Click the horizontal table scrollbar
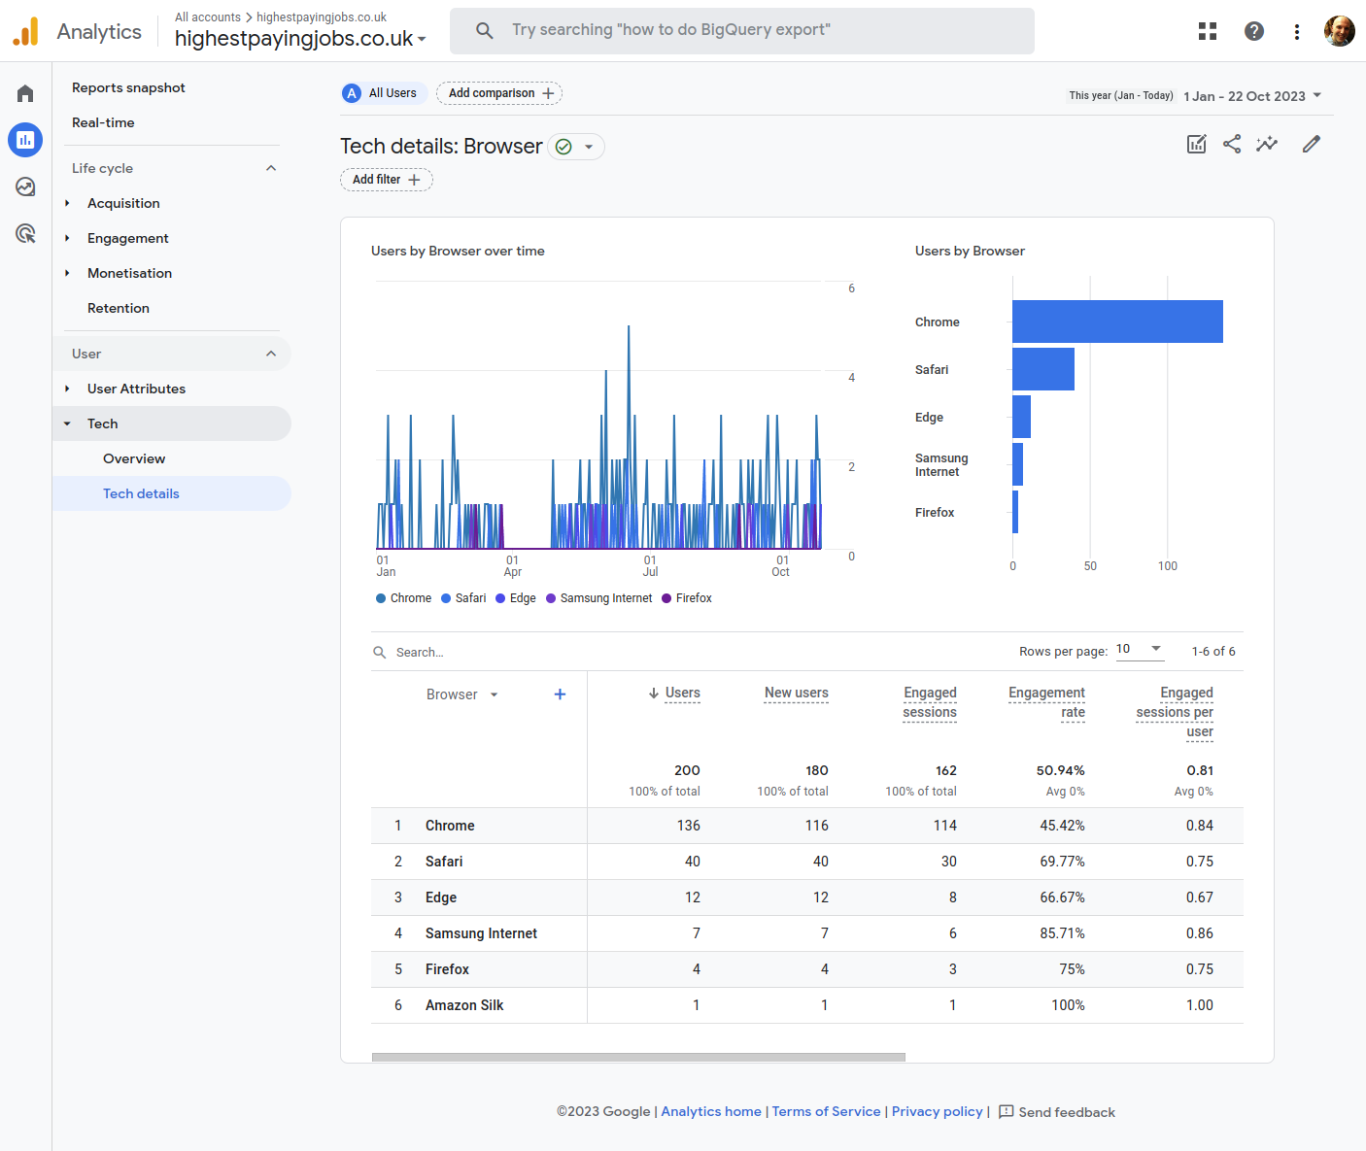The width and height of the screenshot is (1366, 1151). click(x=638, y=1057)
